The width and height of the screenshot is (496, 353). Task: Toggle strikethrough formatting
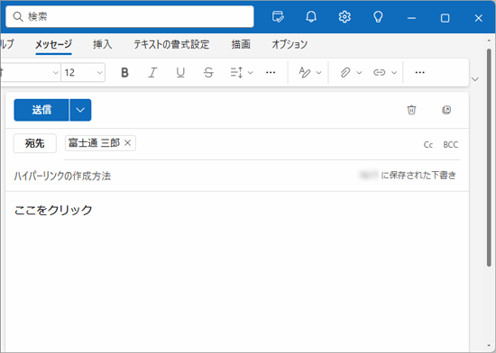pyautogui.click(x=208, y=73)
